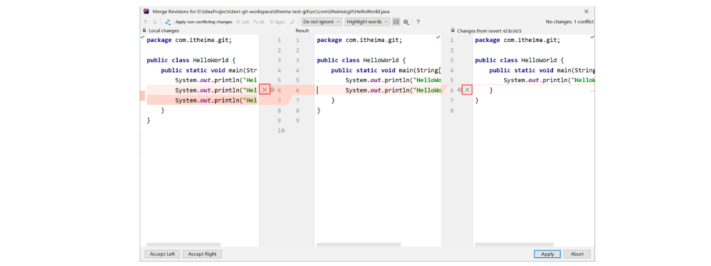Image resolution: width=711 pixels, height=266 pixels.
Task: Click 'Local changes' pane label
Action: tap(164, 31)
